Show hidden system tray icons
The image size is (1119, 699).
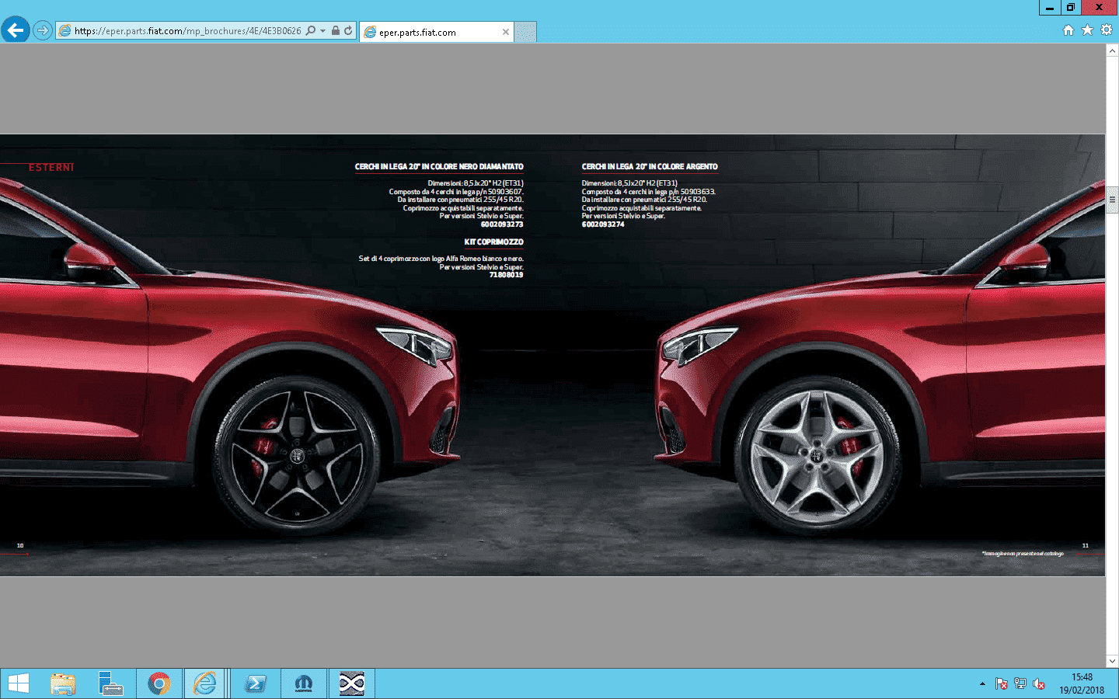pos(982,683)
